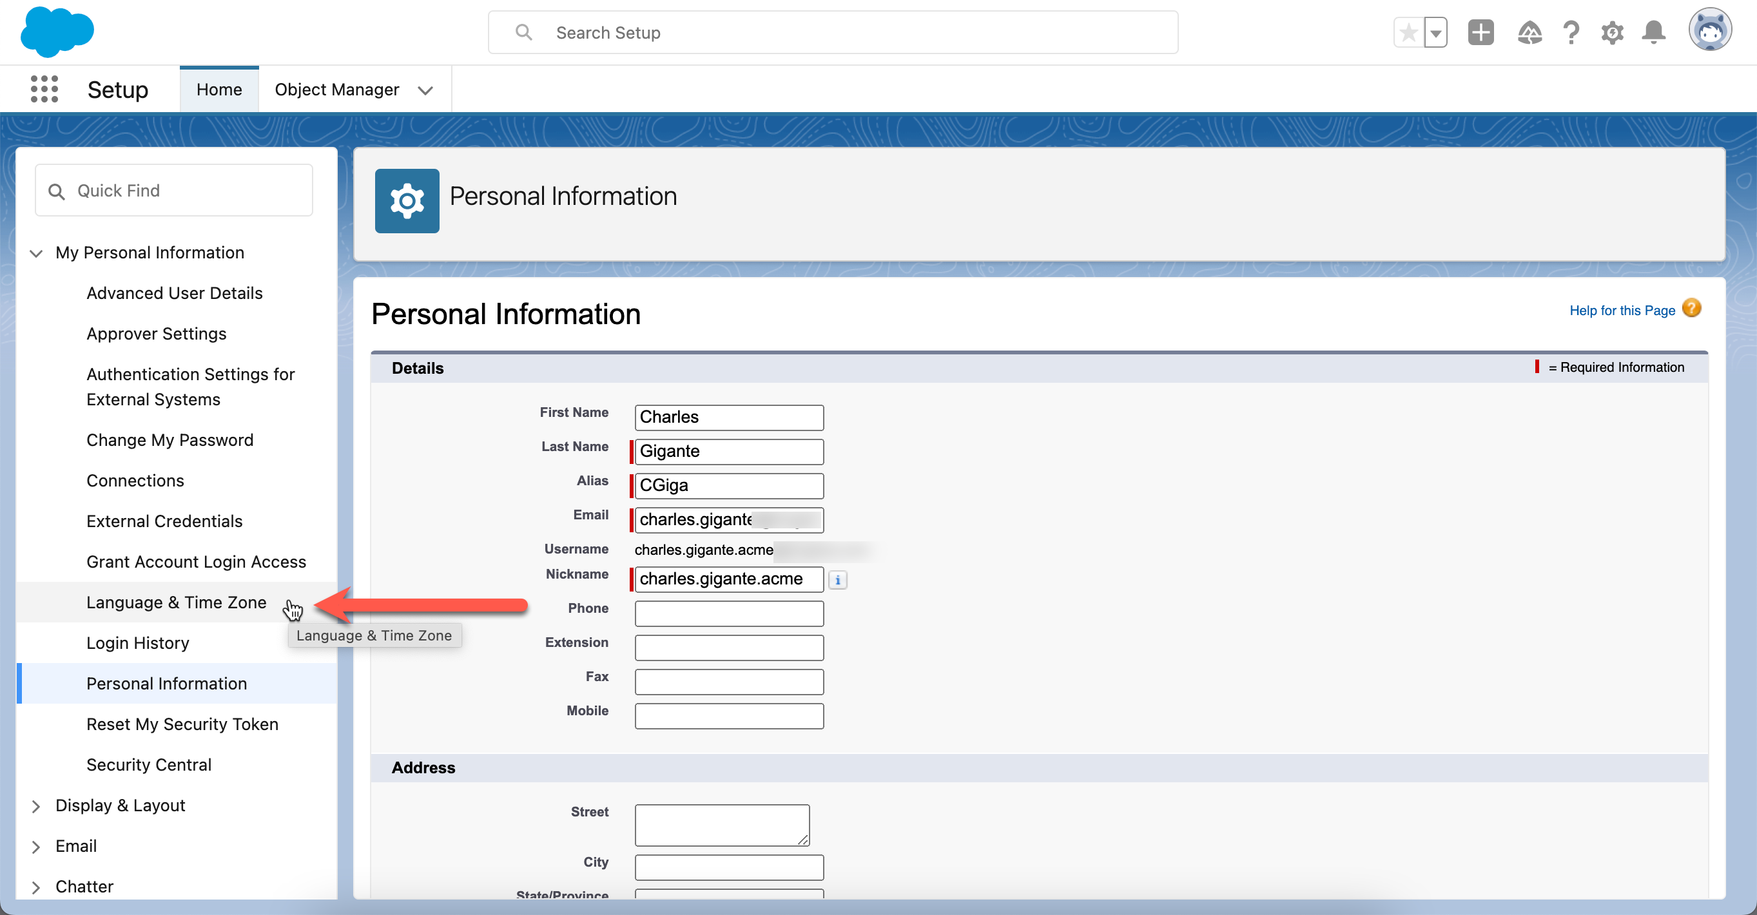The width and height of the screenshot is (1757, 915).
Task: Click the Nickname info icon
Action: 838,579
